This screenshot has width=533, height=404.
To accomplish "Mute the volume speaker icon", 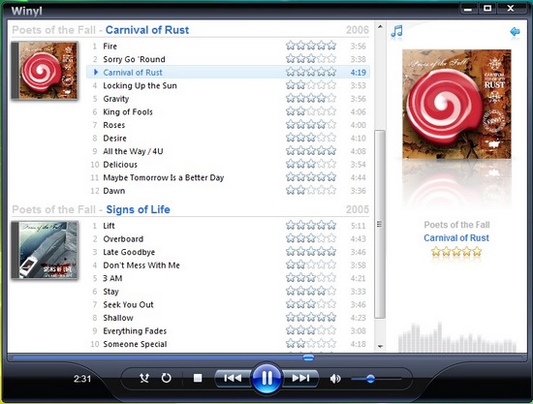I will click(x=335, y=378).
